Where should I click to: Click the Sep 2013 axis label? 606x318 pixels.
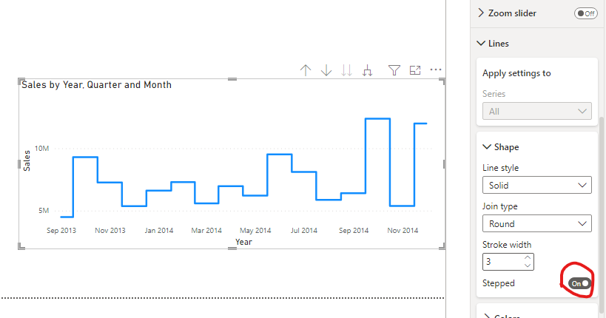tap(61, 230)
